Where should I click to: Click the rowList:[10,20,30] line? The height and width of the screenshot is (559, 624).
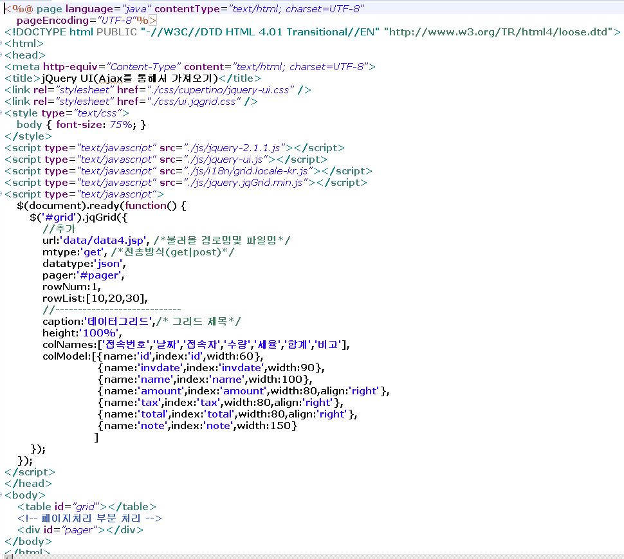point(95,298)
